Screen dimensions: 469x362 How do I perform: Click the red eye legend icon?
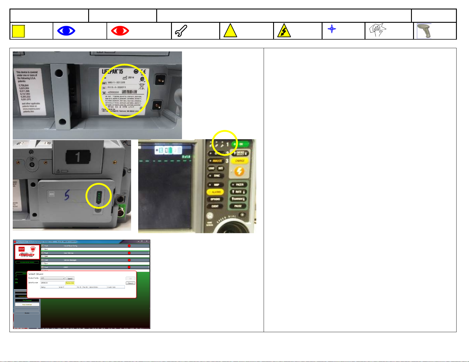[120, 31]
